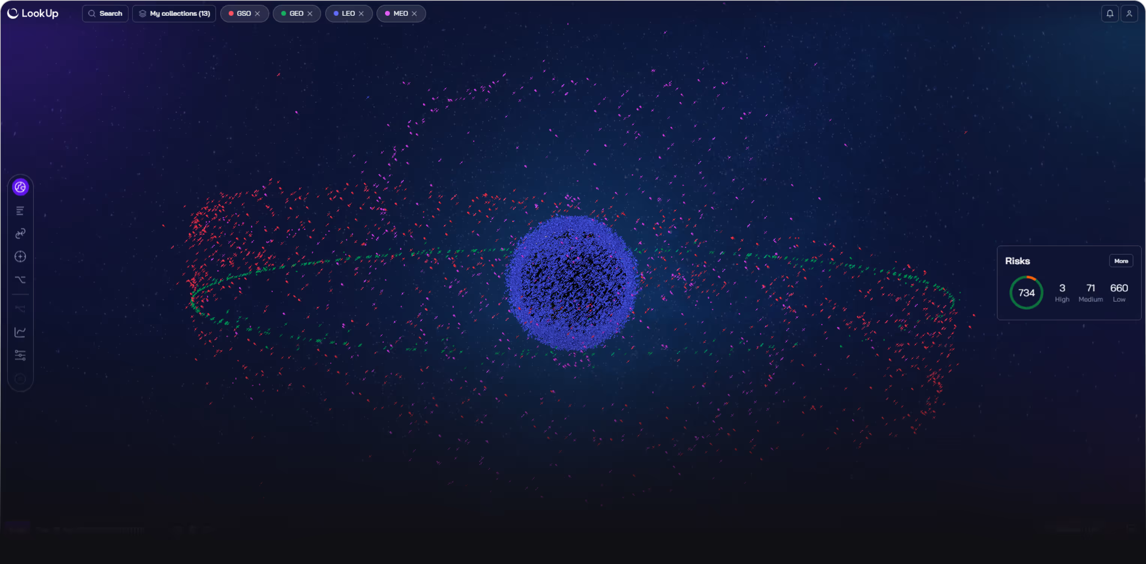1146x564 pixels.
Task: Open My collections (13)
Action: (x=174, y=13)
